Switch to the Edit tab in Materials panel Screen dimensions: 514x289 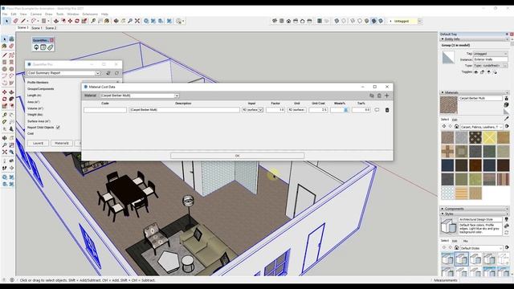pyautogui.click(x=455, y=120)
